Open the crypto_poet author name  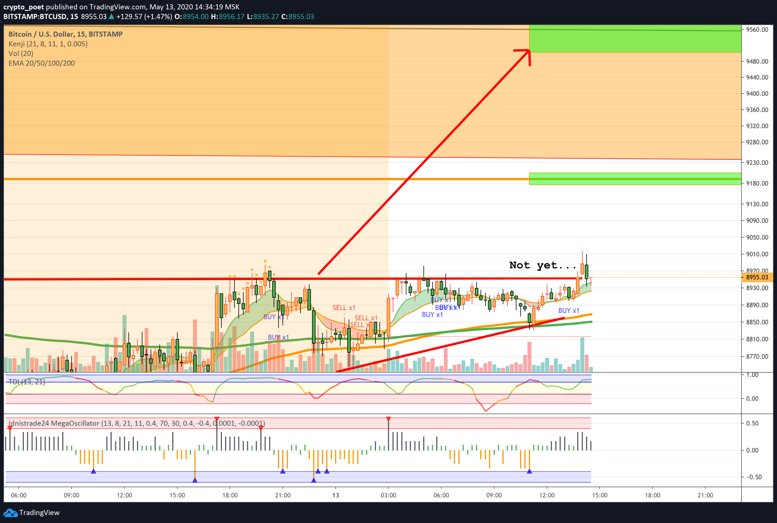[23, 7]
